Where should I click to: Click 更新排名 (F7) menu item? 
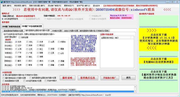coord(69,6)
